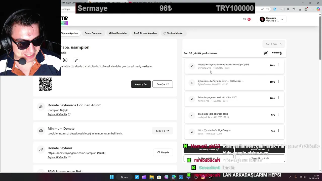
Task: Open the Çözüm Sihirbazı button
Action: 260,150
